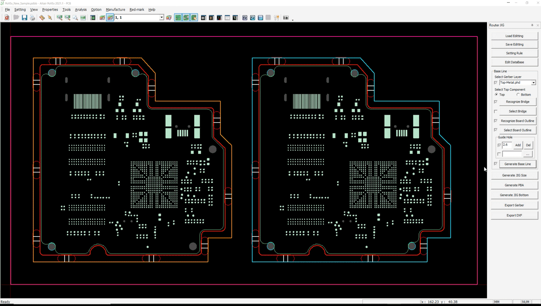Select the Bottom component radio button

click(x=518, y=95)
